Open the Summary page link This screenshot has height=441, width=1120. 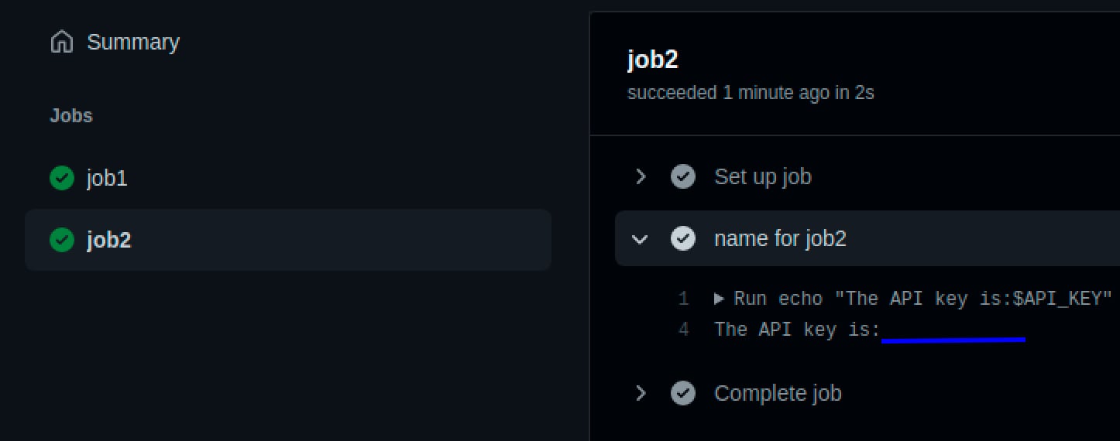click(132, 42)
